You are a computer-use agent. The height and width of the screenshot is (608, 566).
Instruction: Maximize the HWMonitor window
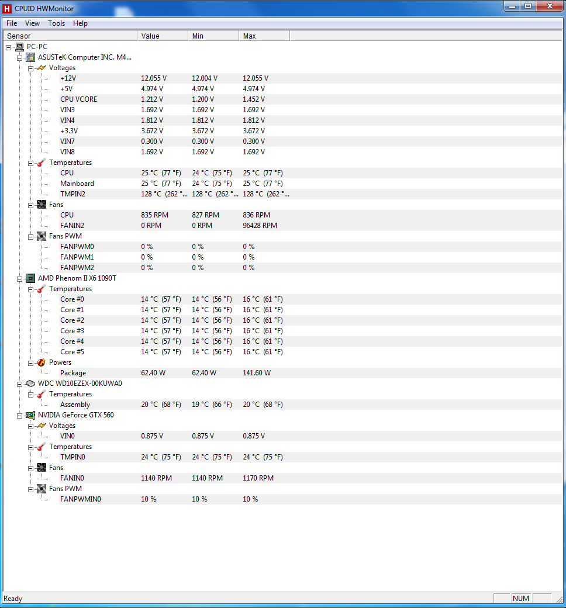coord(527,6)
